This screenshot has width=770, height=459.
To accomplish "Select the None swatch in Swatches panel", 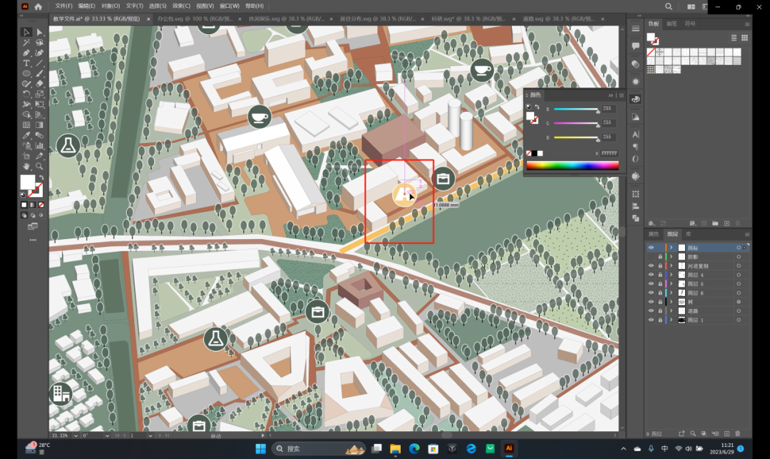I will [651, 52].
